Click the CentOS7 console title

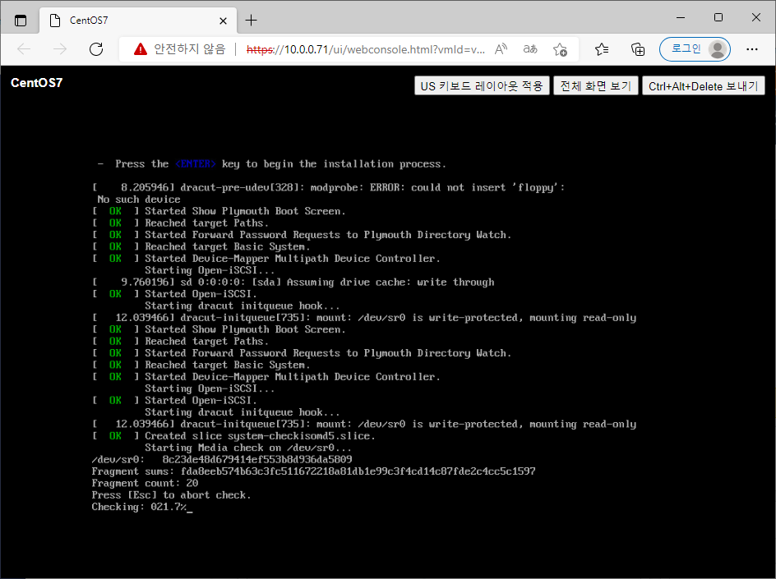pyautogui.click(x=37, y=83)
